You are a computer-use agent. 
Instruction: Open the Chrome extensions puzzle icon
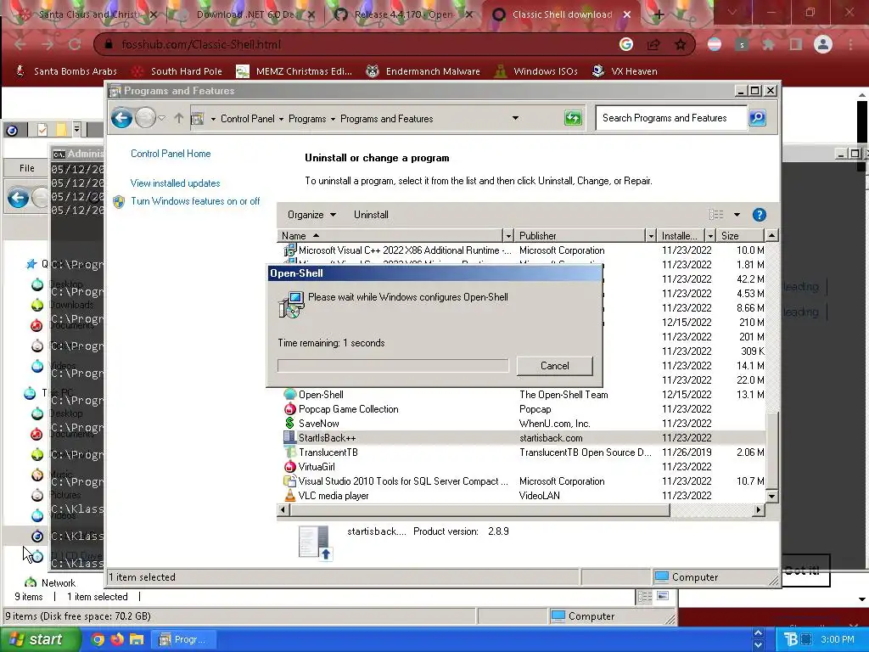(x=768, y=44)
